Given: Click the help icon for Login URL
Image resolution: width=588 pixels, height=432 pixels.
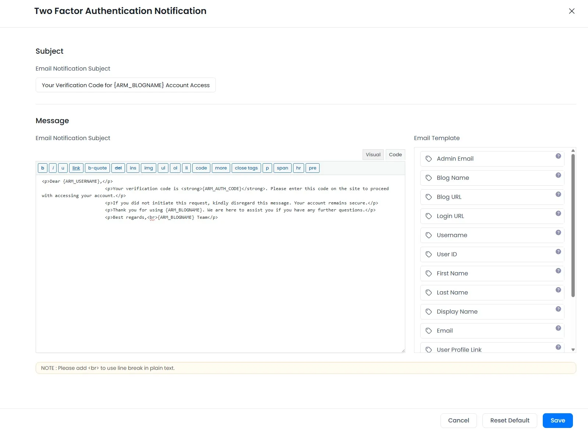Looking at the screenshot, I should pyautogui.click(x=558, y=213).
